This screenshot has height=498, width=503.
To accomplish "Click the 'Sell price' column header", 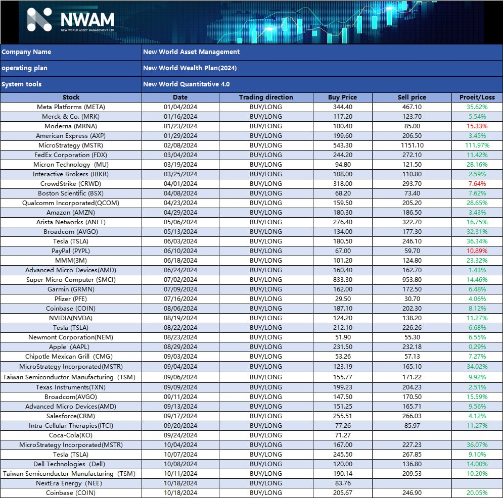I will [412, 97].
